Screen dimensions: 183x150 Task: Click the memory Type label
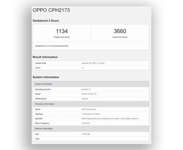(x=37, y=139)
